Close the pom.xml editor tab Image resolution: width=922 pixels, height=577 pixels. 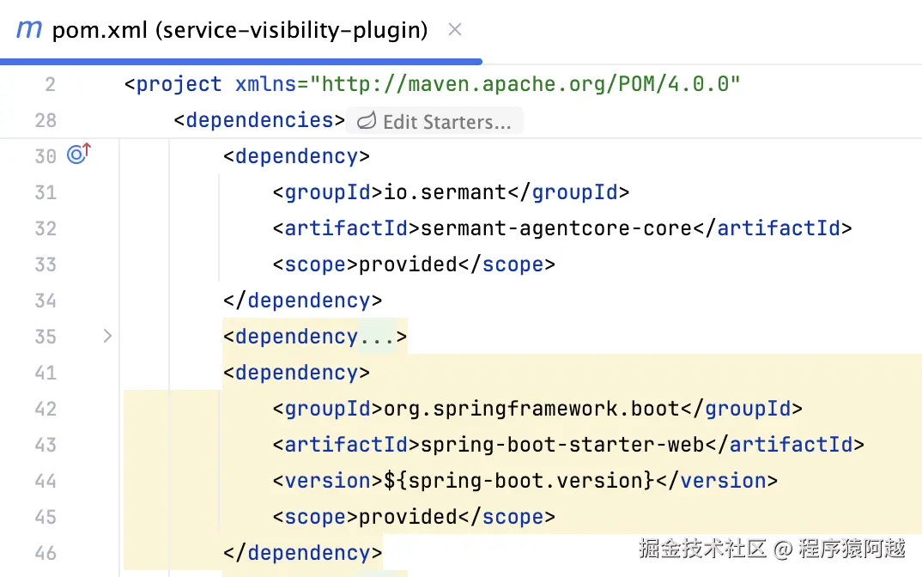click(x=455, y=29)
